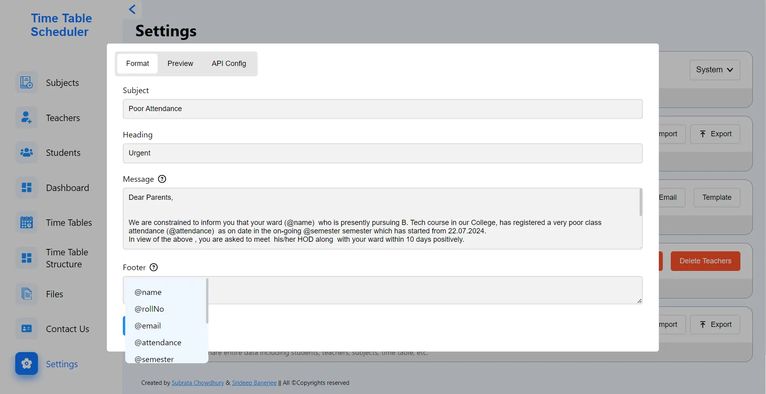Click the Teachers sidebar icon
Viewport: 766px width, 394px height.
pyautogui.click(x=26, y=117)
